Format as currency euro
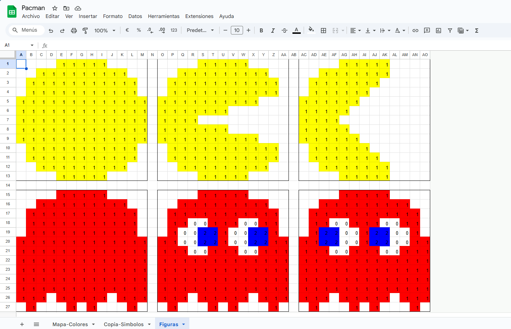 coord(127,30)
